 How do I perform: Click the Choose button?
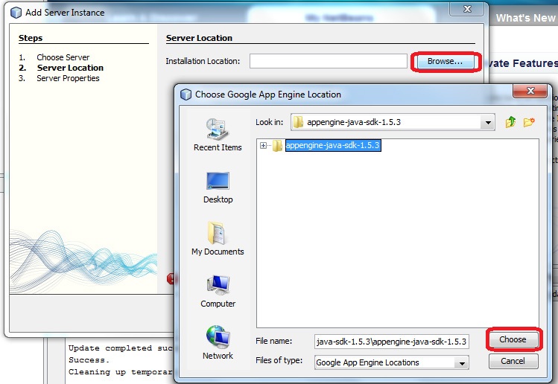[x=513, y=339]
